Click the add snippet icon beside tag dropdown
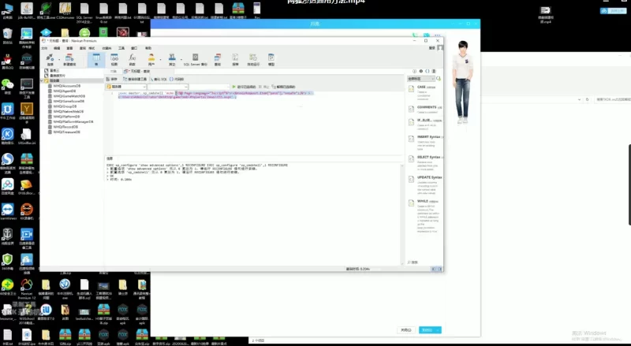Image resolution: width=631 pixels, height=346 pixels. (x=439, y=79)
